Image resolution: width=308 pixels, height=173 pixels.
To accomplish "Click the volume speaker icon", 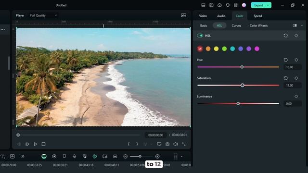I will [x=176, y=144].
